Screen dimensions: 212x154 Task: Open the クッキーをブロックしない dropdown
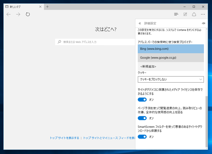coord(171,79)
